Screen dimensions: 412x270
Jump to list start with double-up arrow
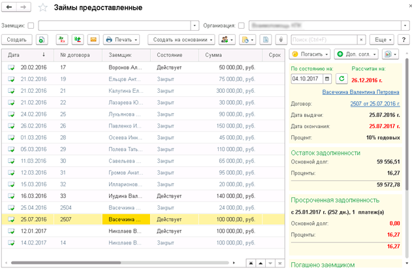(x=251, y=263)
